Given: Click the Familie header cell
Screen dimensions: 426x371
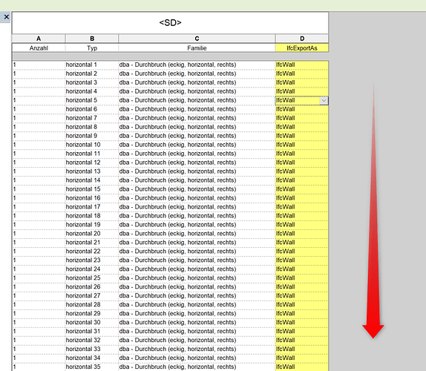Looking at the screenshot, I should pyautogui.click(x=197, y=48).
